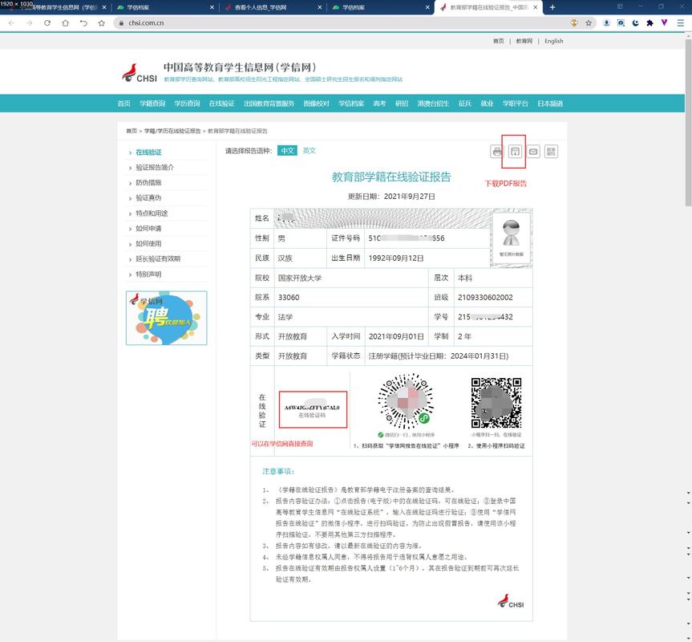Download the PDF report icon

click(x=515, y=152)
